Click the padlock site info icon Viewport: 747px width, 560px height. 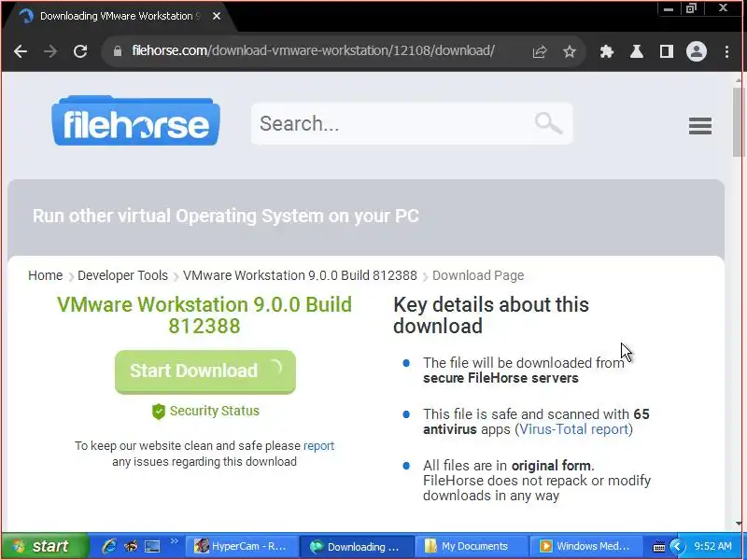[x=118, y=51]
